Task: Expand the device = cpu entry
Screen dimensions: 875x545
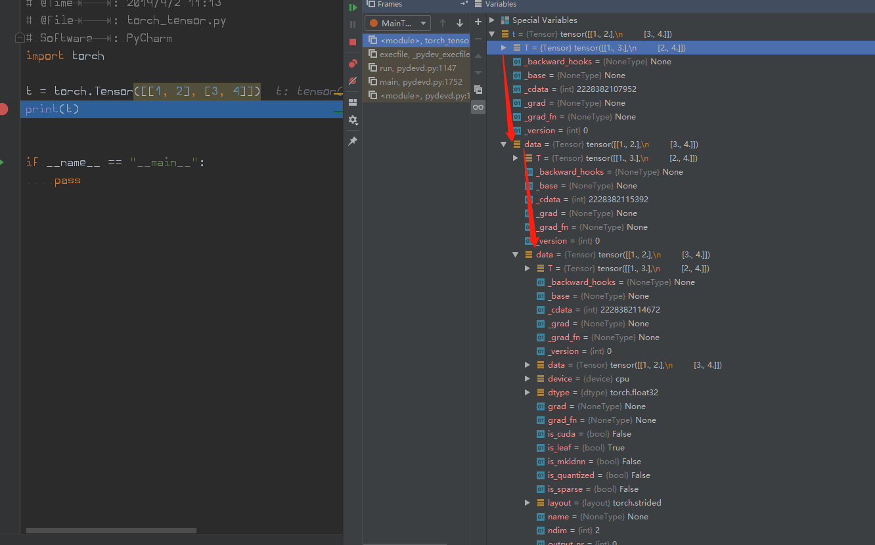Action: (x=527, y=379)
